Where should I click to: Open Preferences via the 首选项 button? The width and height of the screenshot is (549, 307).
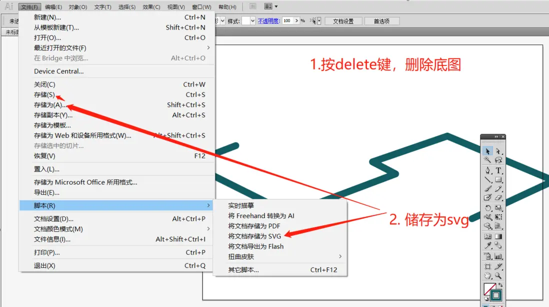pos(383,20)
